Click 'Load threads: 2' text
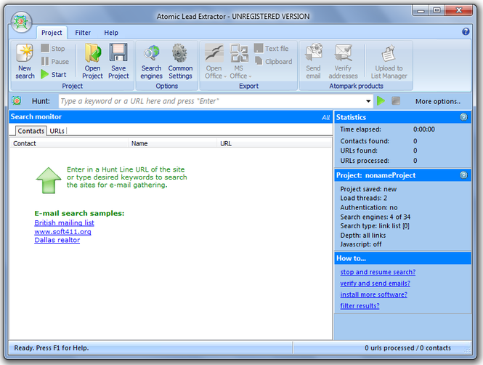This screenshot has height=365, width=483. coord(363,198)
